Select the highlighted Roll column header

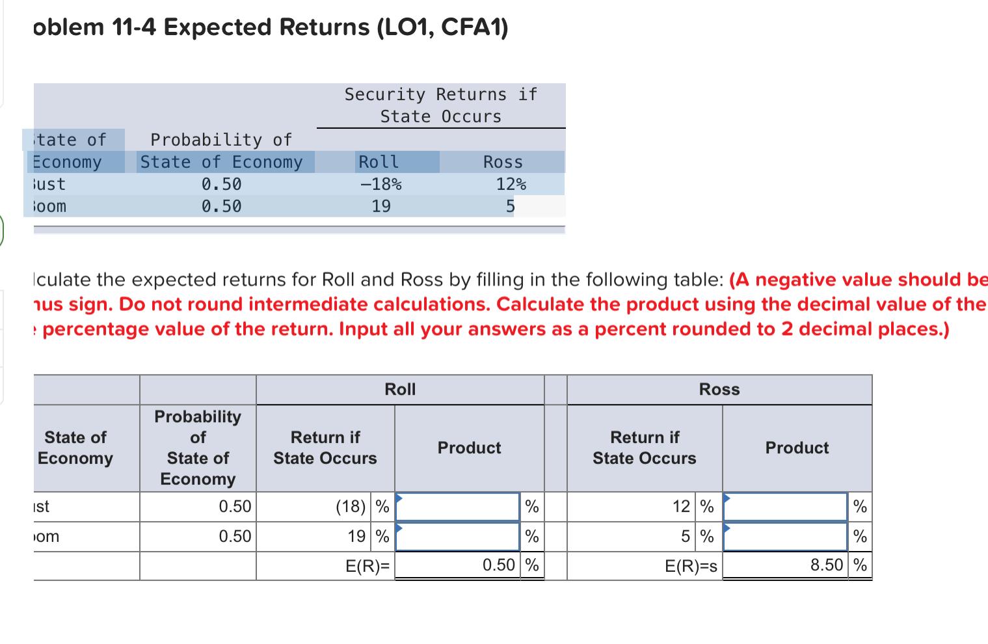click(x=379, y=162)
